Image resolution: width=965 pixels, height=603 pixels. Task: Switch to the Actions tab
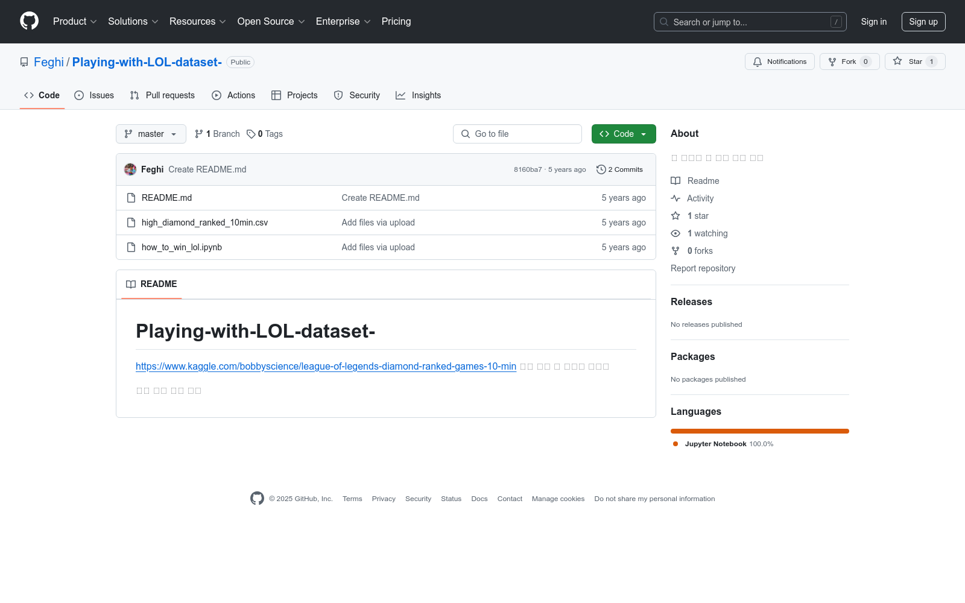(x=233, y=95)
